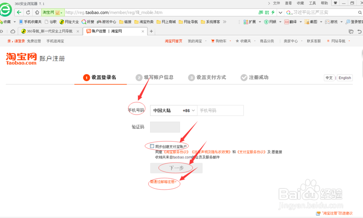The width and height of the screenshot is (363, 218).
Task: Open the 截图 screenshot tool
Action: 311,22
